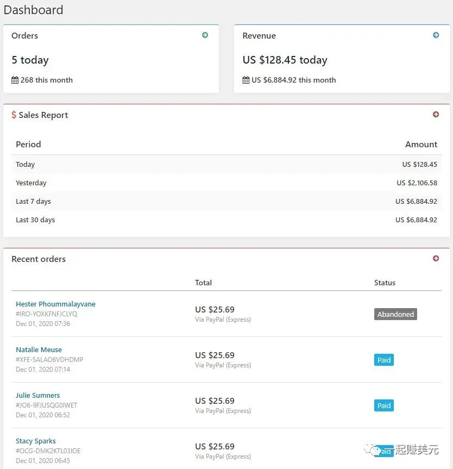Click calendar icon beside 268 this month

(x=15, y=80)
